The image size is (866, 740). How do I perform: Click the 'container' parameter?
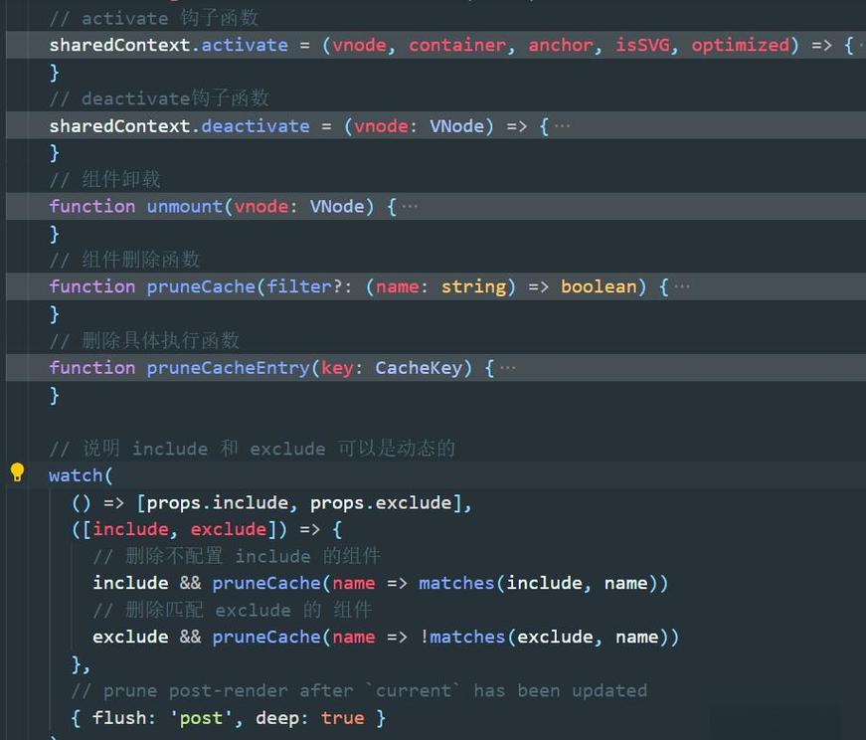coord(457,45)
